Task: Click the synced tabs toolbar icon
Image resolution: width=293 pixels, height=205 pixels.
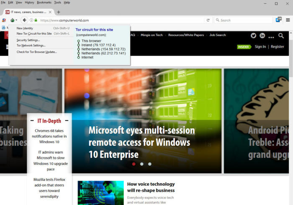Action: [279, 20]
